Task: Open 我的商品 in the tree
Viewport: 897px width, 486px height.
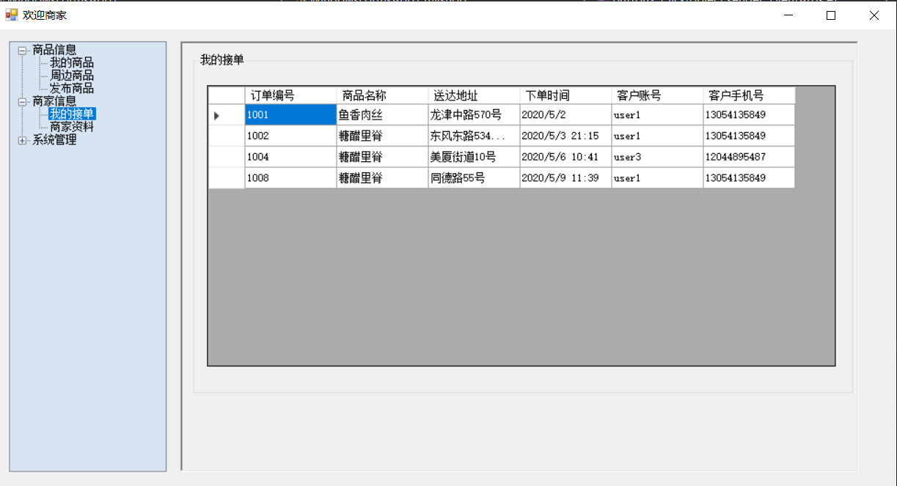Action: (72, 63)
